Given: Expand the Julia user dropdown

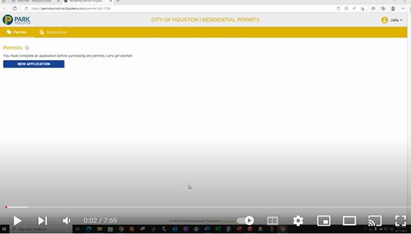Looking at the screenshot, I should pos(392,20).
